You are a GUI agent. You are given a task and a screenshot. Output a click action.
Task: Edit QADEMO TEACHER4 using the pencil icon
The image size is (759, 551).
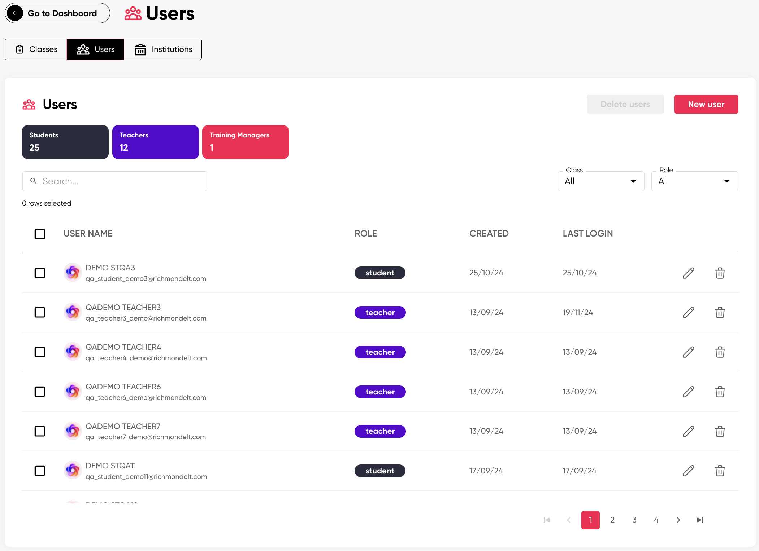click(x=688, y=352)
